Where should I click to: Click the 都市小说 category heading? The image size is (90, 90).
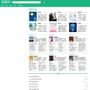pos(52,54)
